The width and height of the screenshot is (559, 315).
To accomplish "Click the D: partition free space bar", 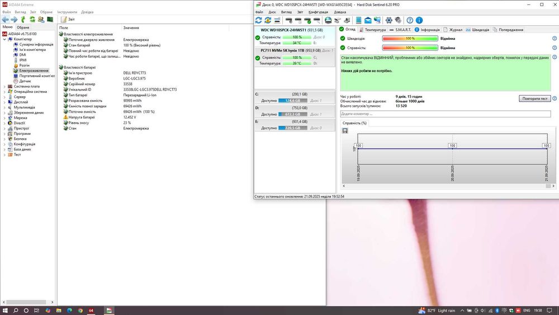I will 293,114.
